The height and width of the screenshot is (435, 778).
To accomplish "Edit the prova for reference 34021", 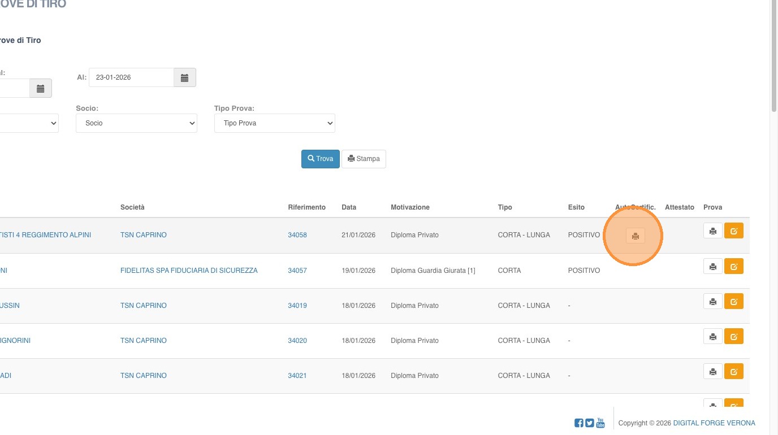I will 734,371.
